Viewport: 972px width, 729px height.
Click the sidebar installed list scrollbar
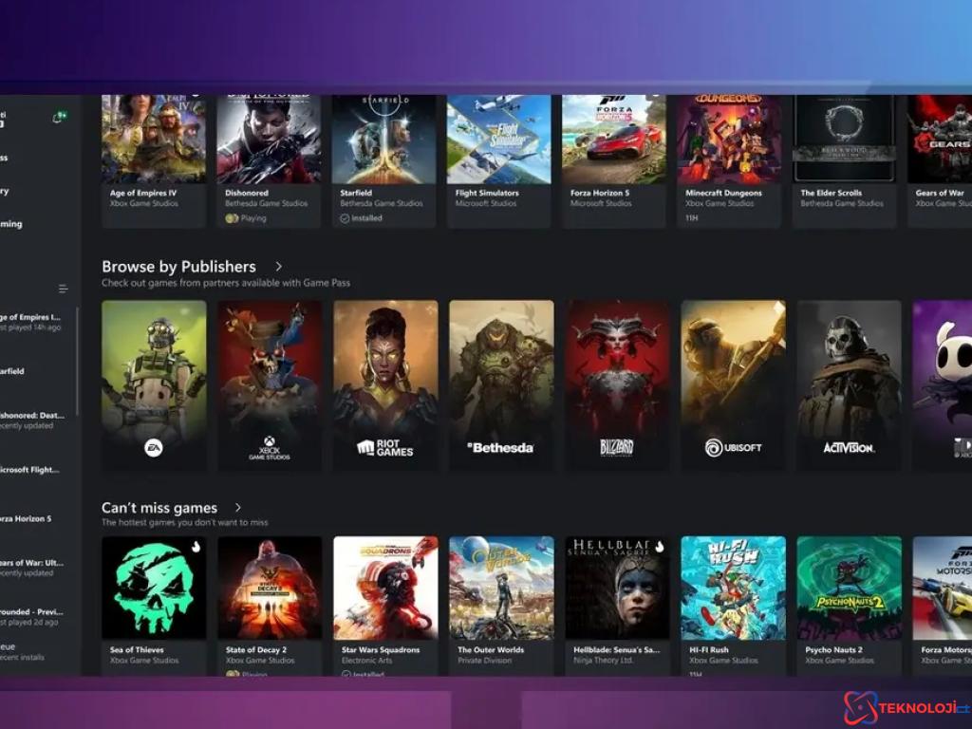point(78,361)
